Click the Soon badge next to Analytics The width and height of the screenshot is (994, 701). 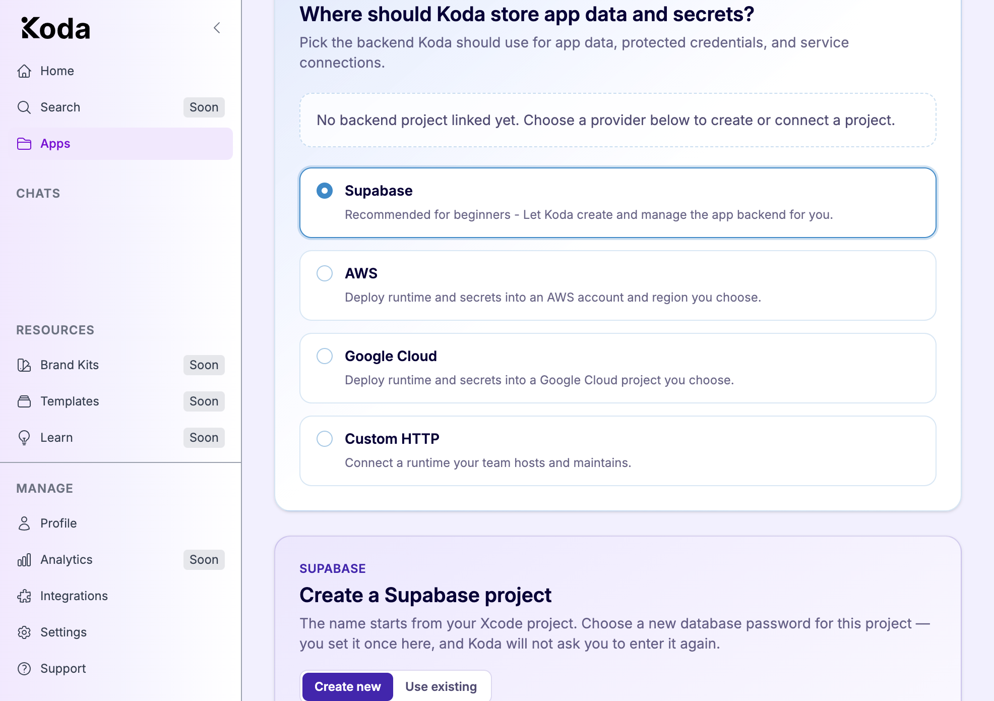click(x=204, y=560)
